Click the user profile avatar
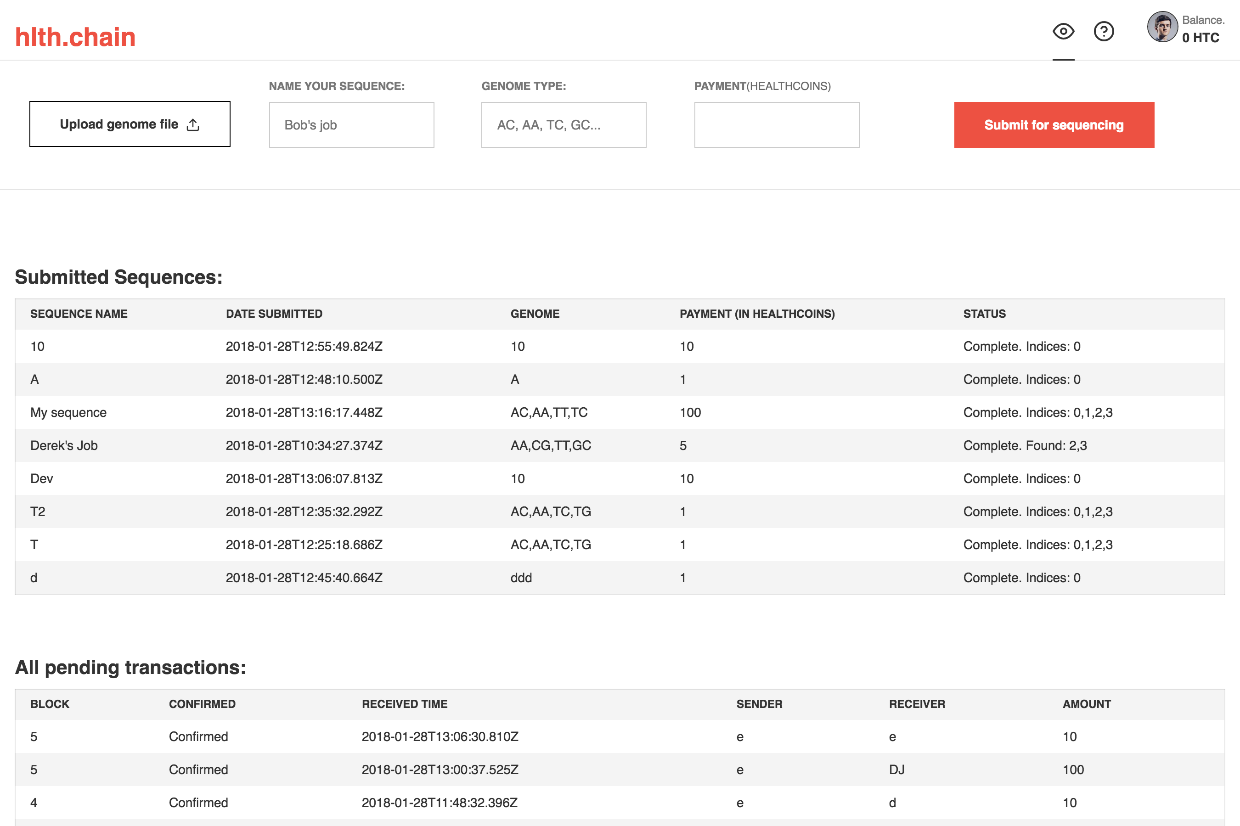 [x=1162, y=27]
